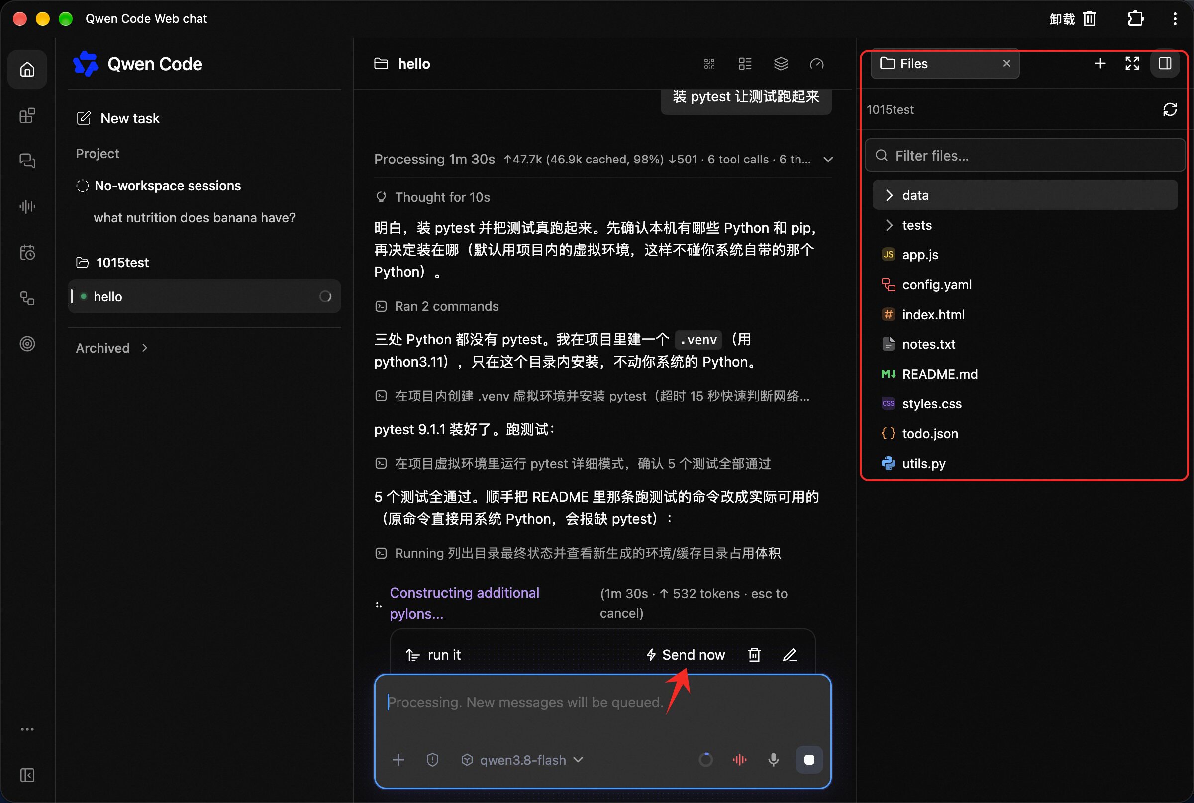Open app.js file
The height and width of the screenshot is (803, 1194).
1024,254
